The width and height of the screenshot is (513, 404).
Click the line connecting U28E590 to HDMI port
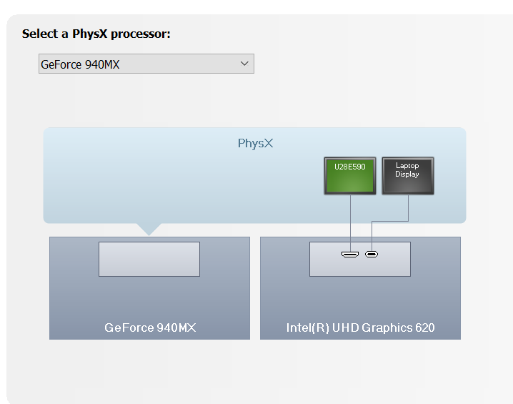(350, 222)
